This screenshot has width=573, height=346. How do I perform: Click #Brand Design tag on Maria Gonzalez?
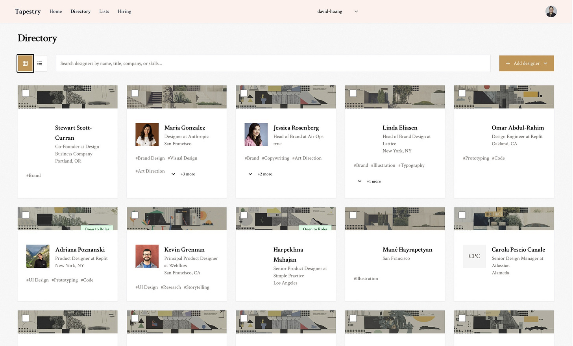tap(150, 158)
